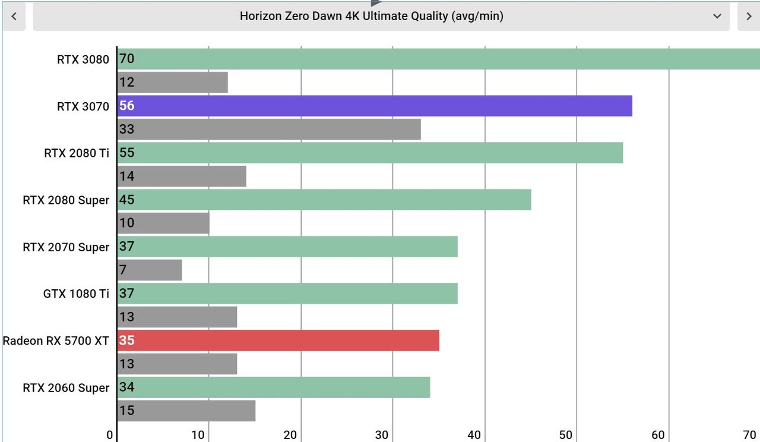
Task: Open the Horizon Zero Dawn chart dropdown
Action: [x=381, y=17]
